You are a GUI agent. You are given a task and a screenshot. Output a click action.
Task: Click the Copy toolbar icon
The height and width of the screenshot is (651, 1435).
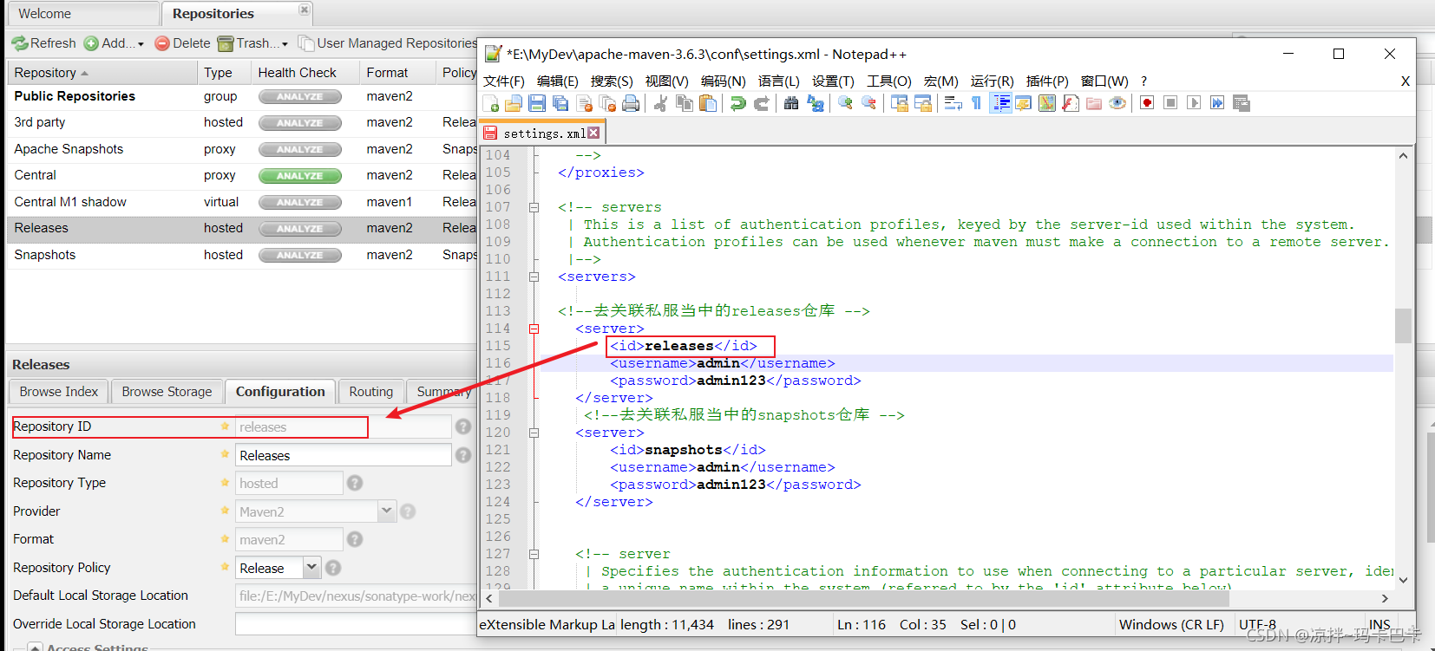[x=684, y=103]
